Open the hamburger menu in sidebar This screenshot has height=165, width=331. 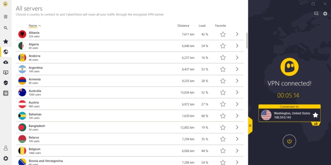pos(6,17)
